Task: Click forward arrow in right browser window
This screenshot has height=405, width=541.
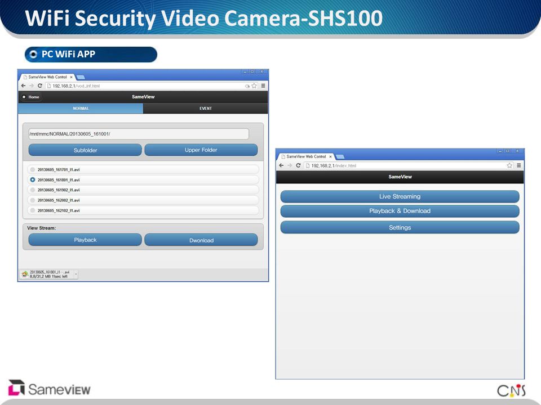Action: coord(290,165)
